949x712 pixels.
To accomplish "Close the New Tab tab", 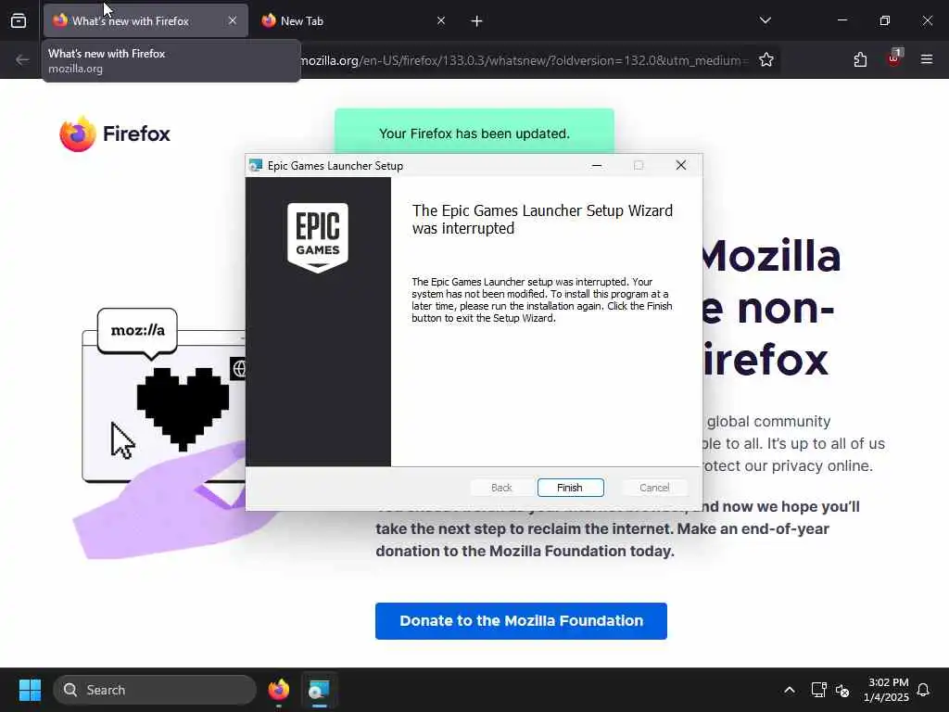I will pyautogui.click(x=441, y=20).
